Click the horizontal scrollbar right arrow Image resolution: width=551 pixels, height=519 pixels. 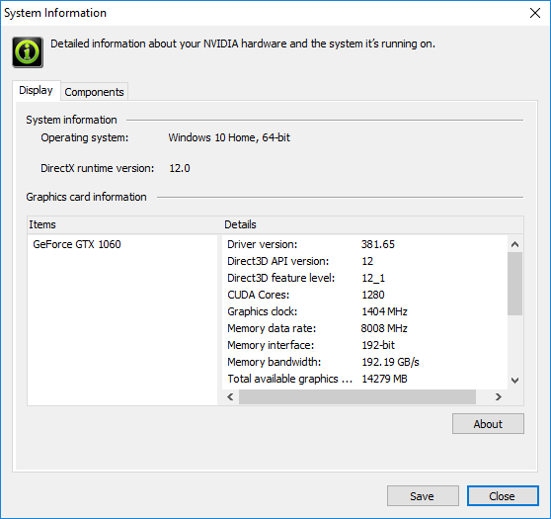[x=499, y=396]
